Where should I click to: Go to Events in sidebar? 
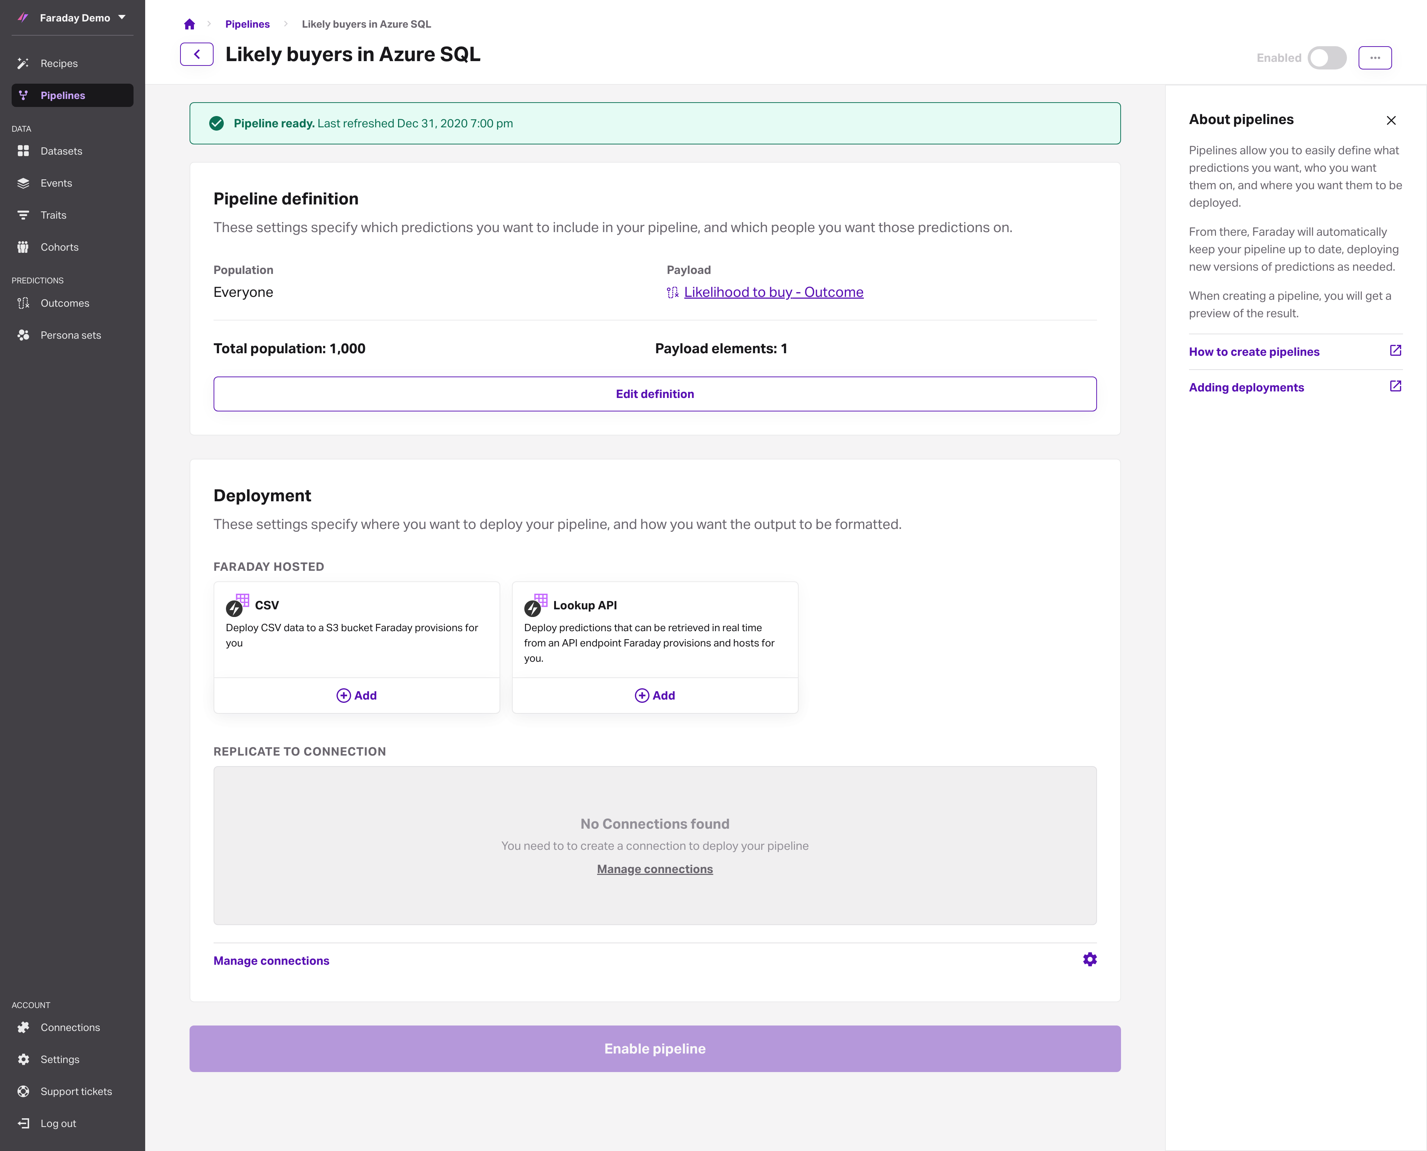point(72,183)
